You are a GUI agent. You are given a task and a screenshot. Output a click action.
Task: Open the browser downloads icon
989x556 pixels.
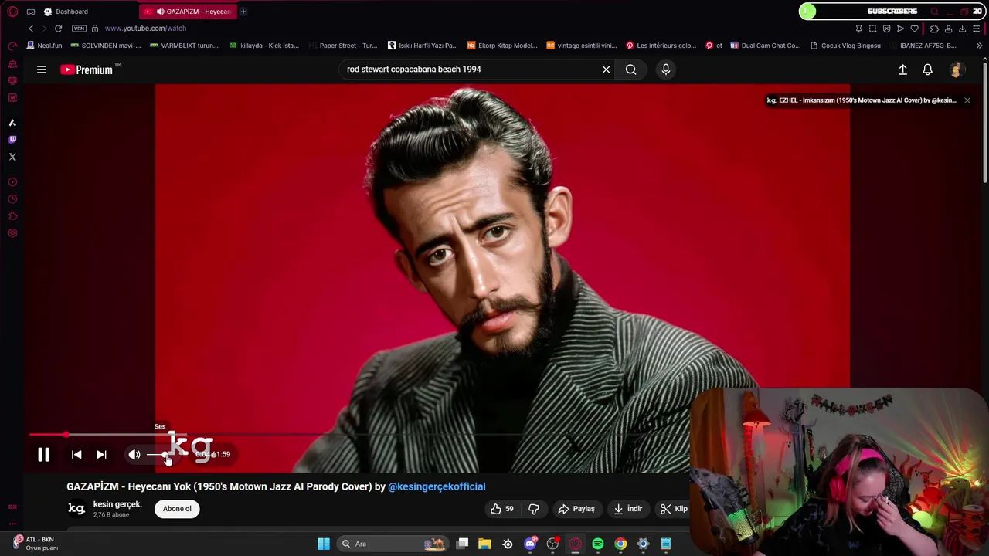[962, 29]
